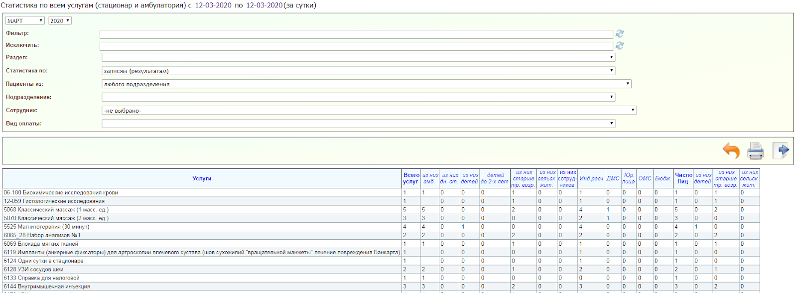Select an employee in the Сотрудник dropdown
The height and width of the screenshot is (293, 797).
(x=369, y=110)
